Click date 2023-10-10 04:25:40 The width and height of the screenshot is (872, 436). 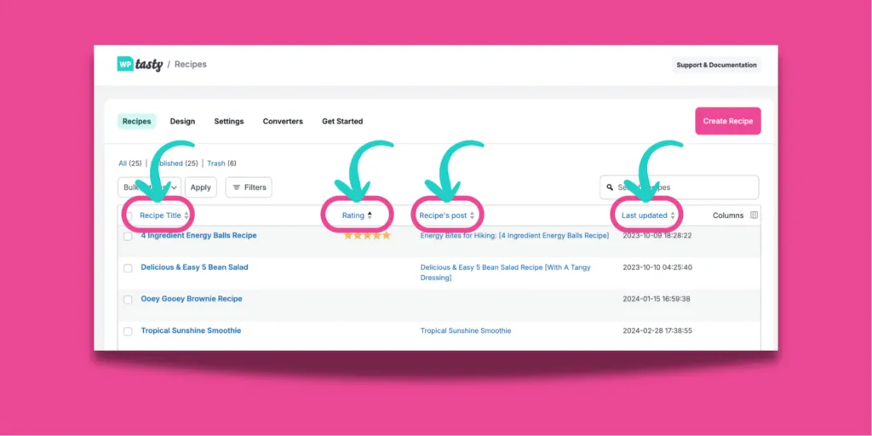point(657,267)
